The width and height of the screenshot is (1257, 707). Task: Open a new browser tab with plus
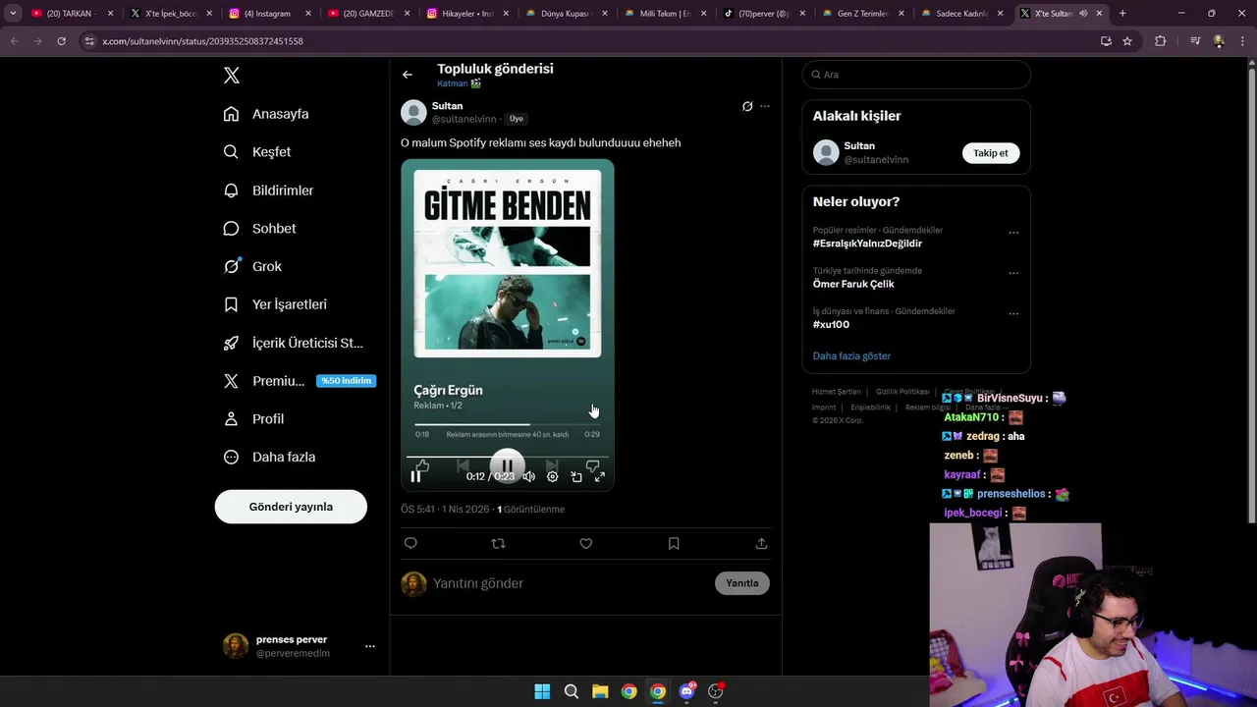tap(1122, 14)
